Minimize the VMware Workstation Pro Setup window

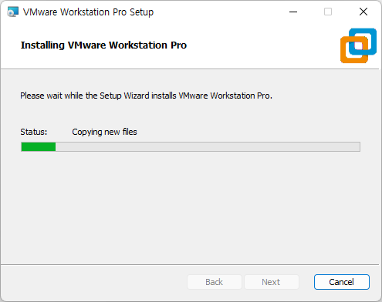(293, 12)
